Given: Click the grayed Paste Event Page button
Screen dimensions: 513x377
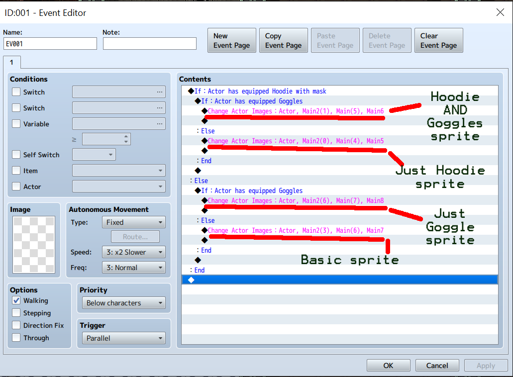Looking at the screenshot, I should pos(335,41).
